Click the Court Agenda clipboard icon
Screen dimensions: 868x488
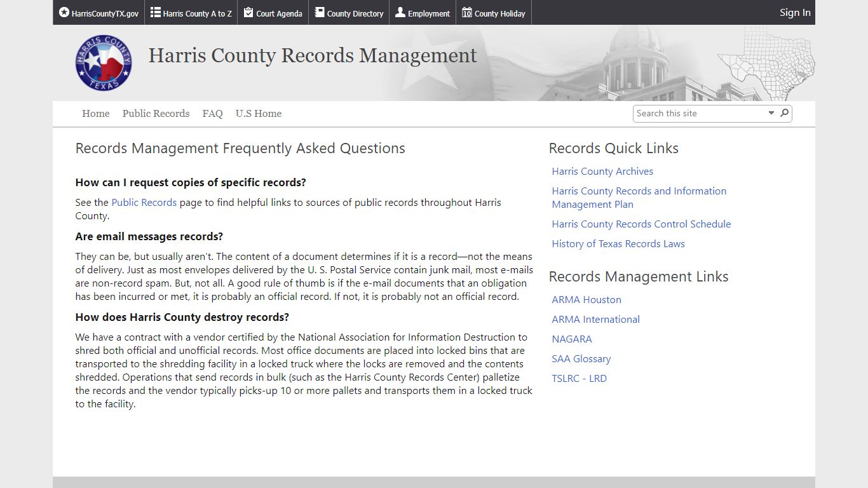pyautogui.click(x=248, y=13)
